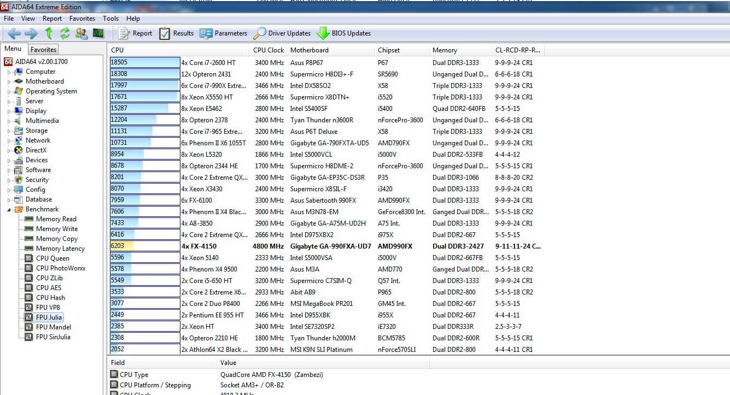Go forward with the right arrow toolbar icon
The height and width of the screenshot is (395, 730).
click(31, 33)
